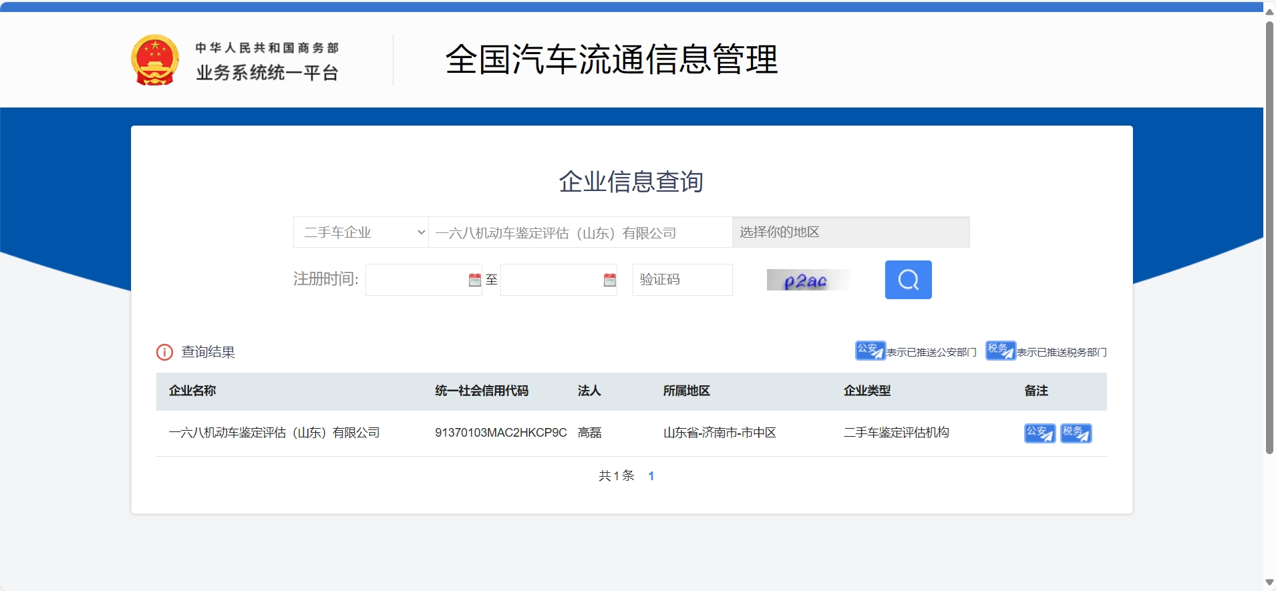The width and height of the screenshot is (1276, 591).
Task: Click the 税务 legend icon above the table
Action: [x=1000, y=351]
